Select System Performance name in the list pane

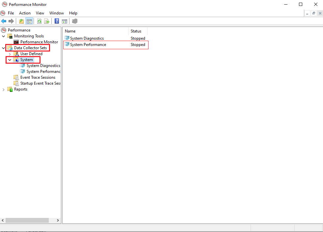(x=88, y=45)
